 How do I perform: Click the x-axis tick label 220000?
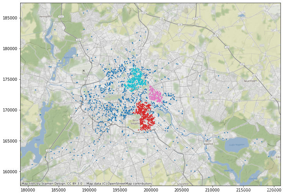274,190
